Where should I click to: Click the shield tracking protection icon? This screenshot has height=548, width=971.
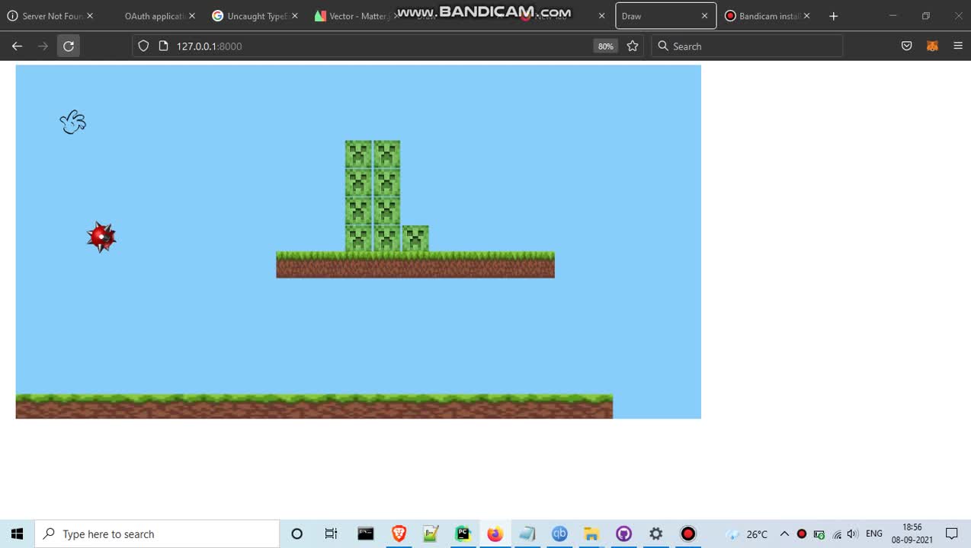pos(143,46)
